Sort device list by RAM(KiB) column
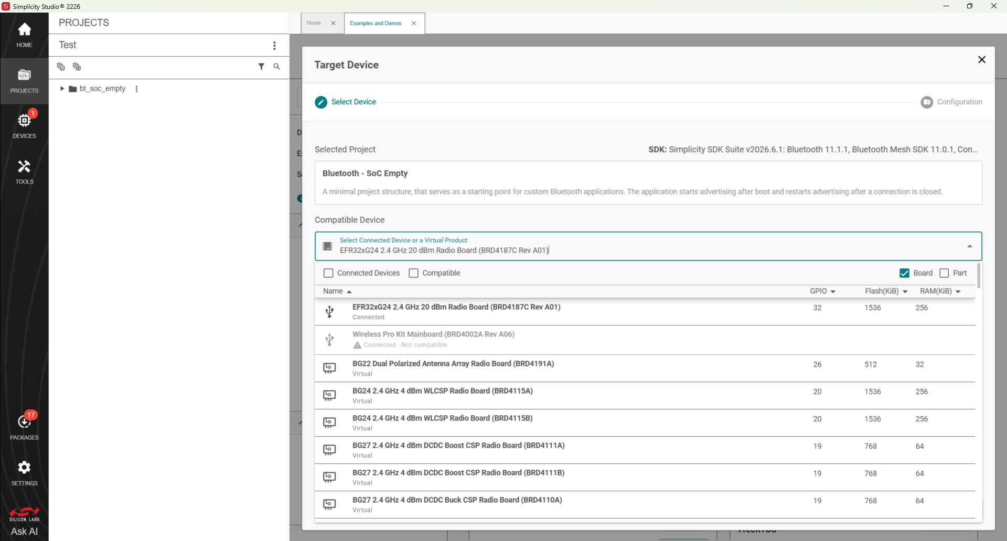 pos(940,291)
